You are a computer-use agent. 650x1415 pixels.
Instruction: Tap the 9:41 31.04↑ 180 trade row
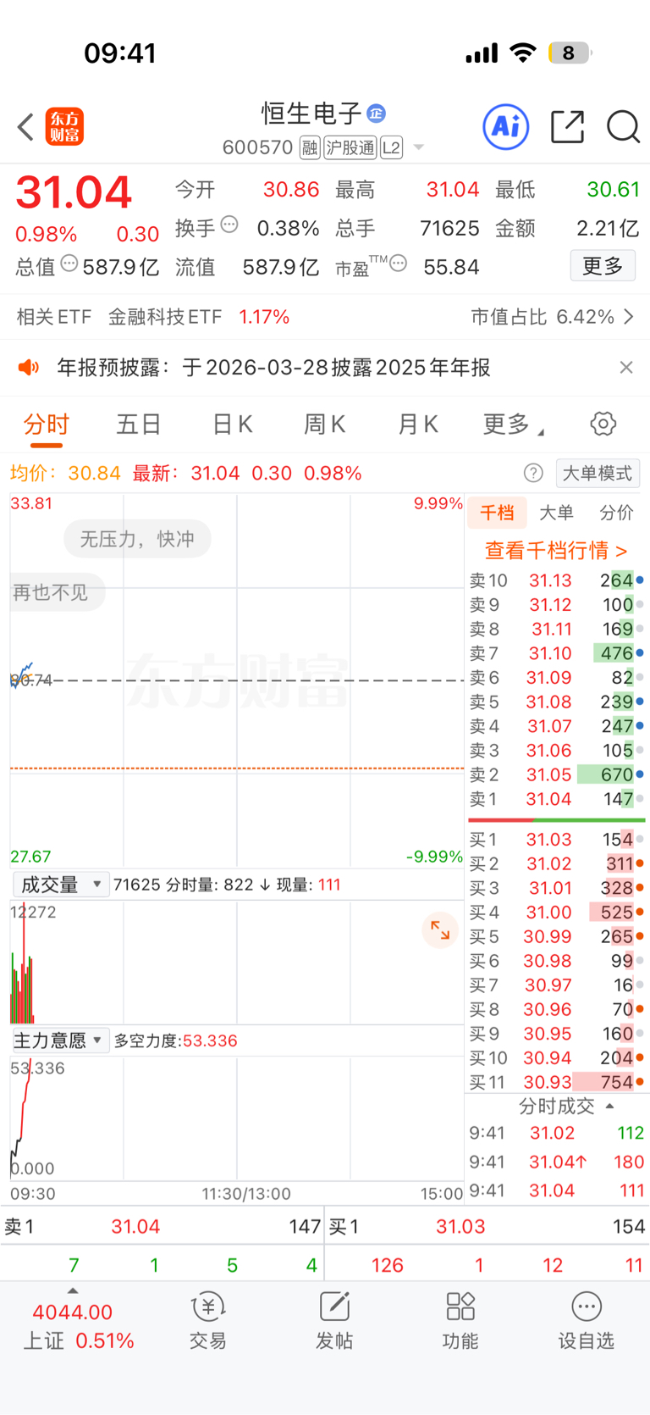click(556, 1162)
